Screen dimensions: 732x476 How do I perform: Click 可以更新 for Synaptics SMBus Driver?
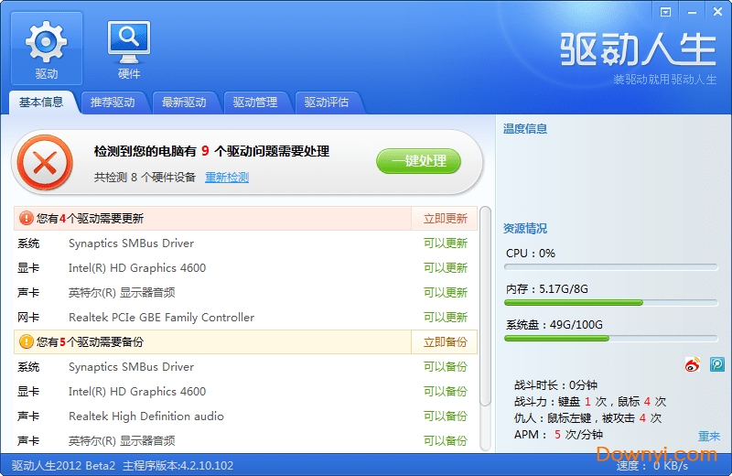pyautogui.click(x=446, y=243)
